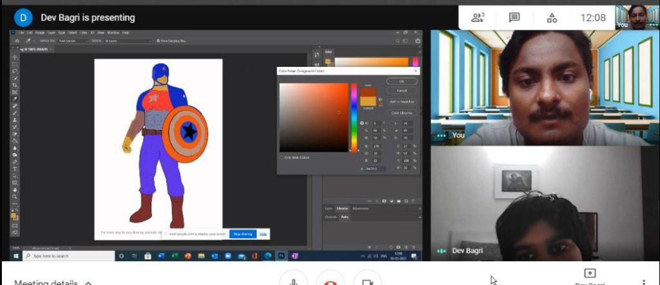
Task: Open the Sample All Layers dropdown
Action: coord(128,41)
